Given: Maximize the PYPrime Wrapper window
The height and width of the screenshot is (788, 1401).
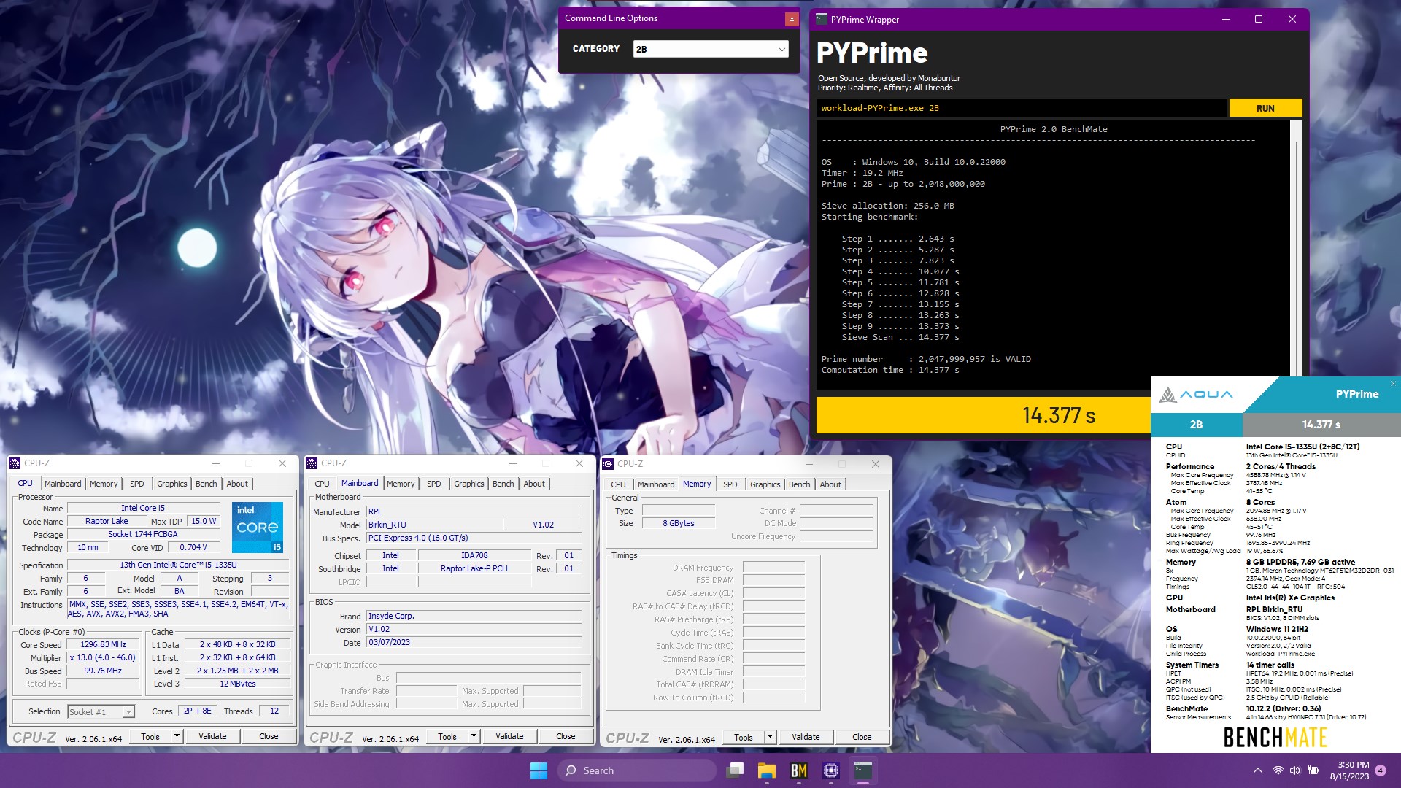Looking at the screenshot, I should (1258, 19).
